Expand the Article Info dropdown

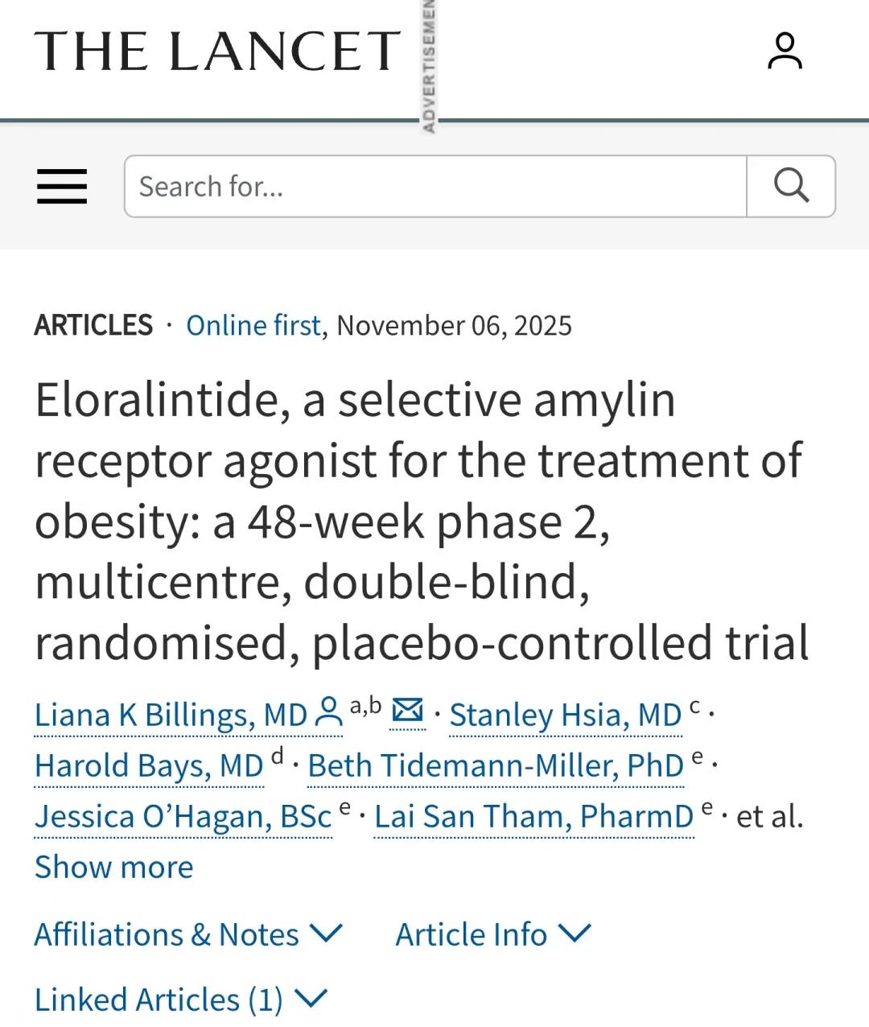[493, 934]
